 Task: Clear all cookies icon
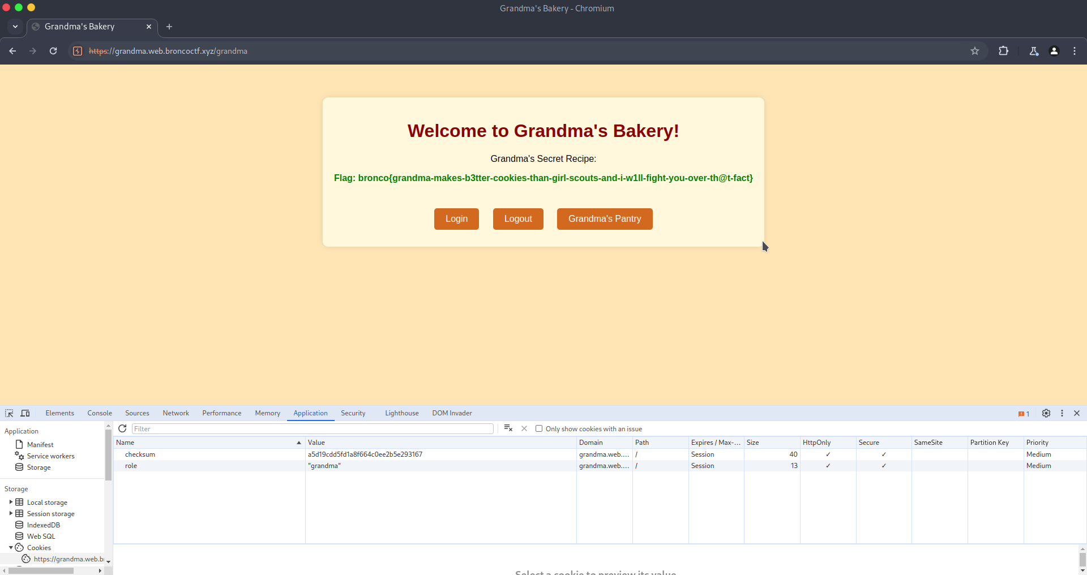click(x=508, y=428)
